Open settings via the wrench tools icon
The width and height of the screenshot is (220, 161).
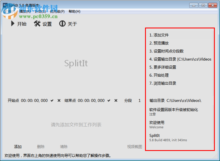(37, 24)
